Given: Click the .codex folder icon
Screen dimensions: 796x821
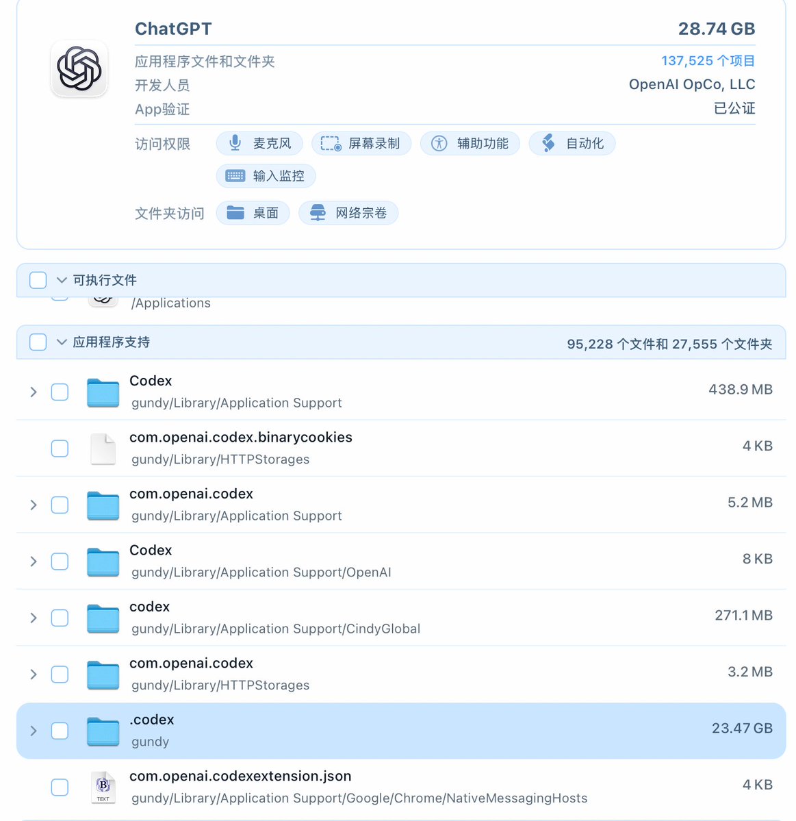Looking at the screenshot, I should point(103,731).
